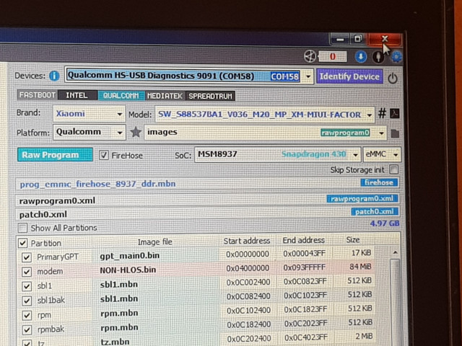
Task: Open settings via the gear icon
Action: click(397, 57)
